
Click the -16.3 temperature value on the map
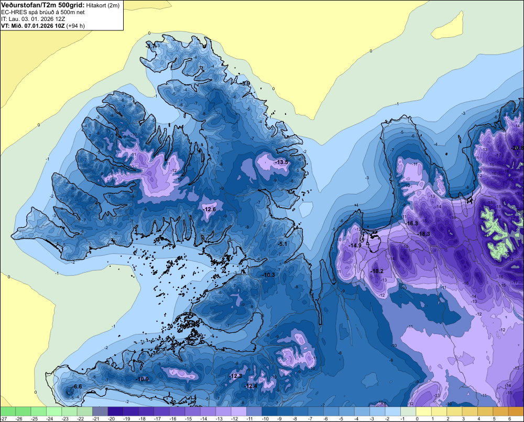point(412,223)
